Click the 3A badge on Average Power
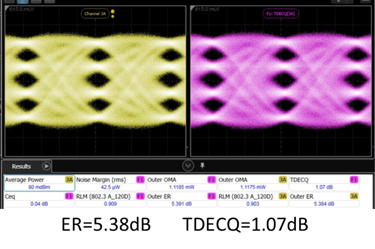375x249 pixels. pos(69,180)
